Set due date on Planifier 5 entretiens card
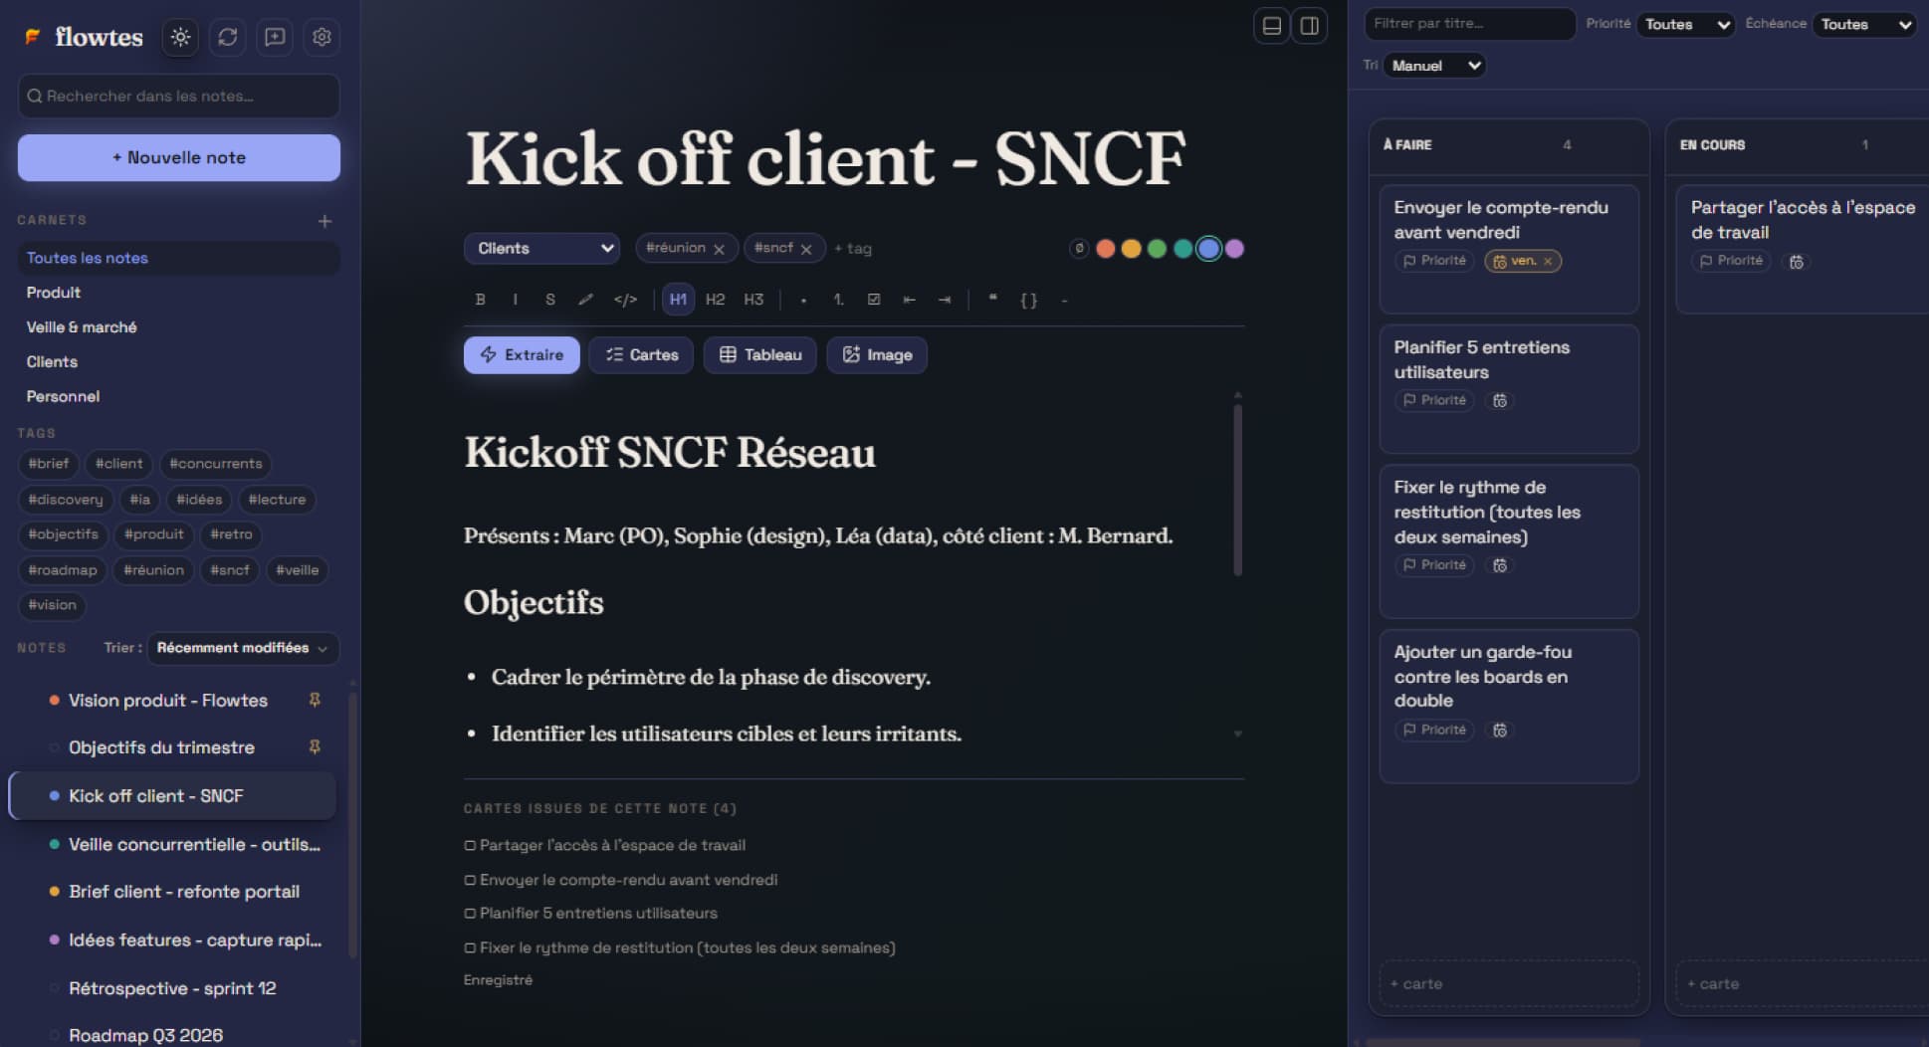Screen dimensions: 1929x1047 pyautogui.click(x=1500, y=400)
